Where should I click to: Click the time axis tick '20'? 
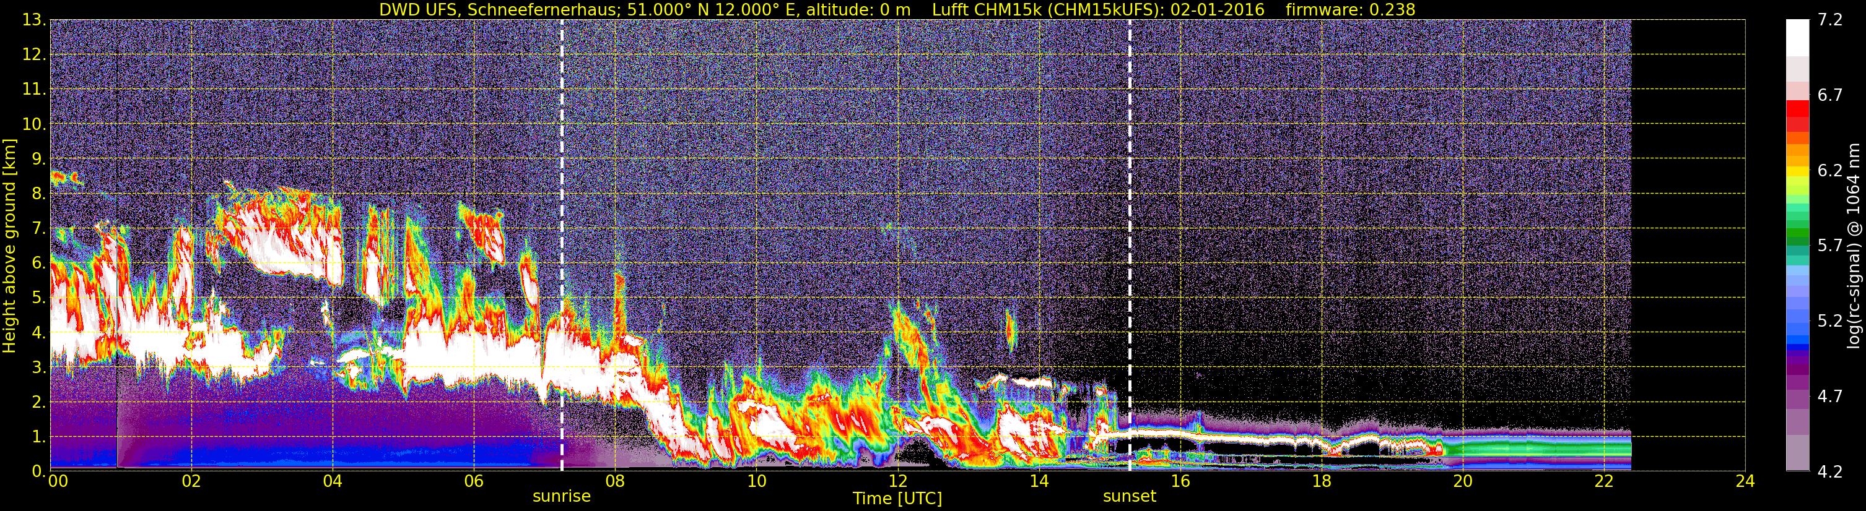point(1463,481)
